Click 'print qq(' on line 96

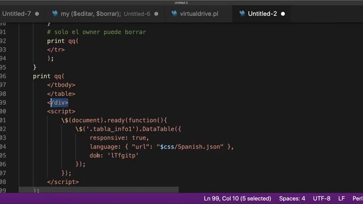point(49,76)
